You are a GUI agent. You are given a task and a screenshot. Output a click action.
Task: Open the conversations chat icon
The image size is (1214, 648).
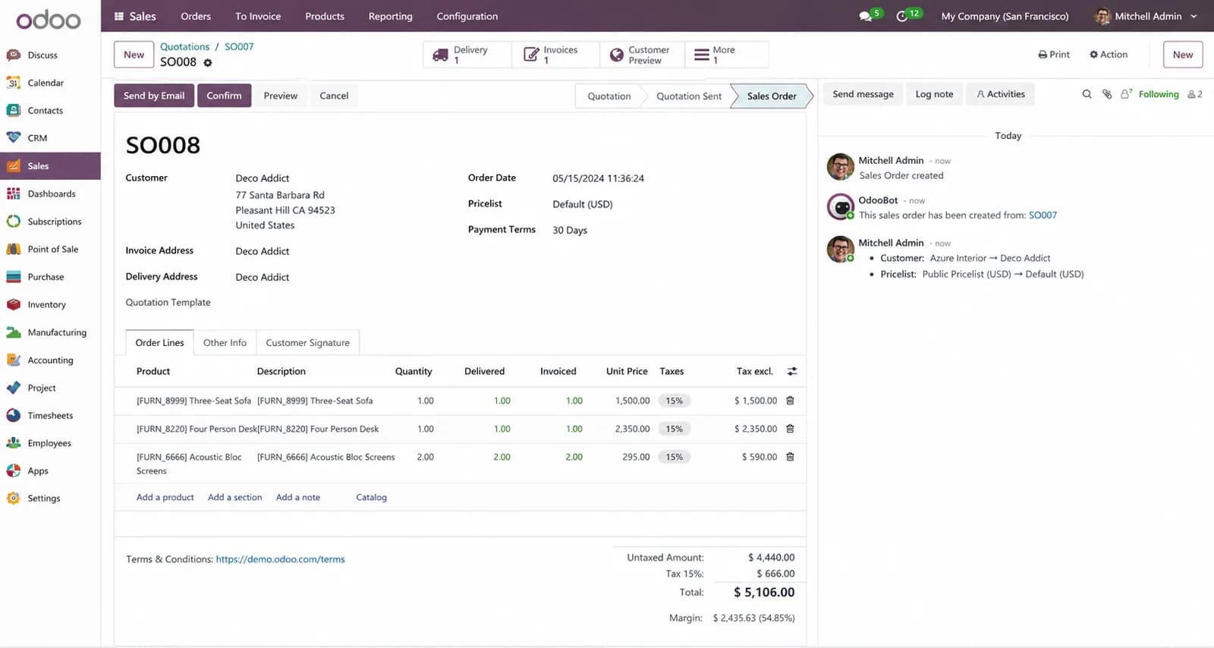(866, 16)
